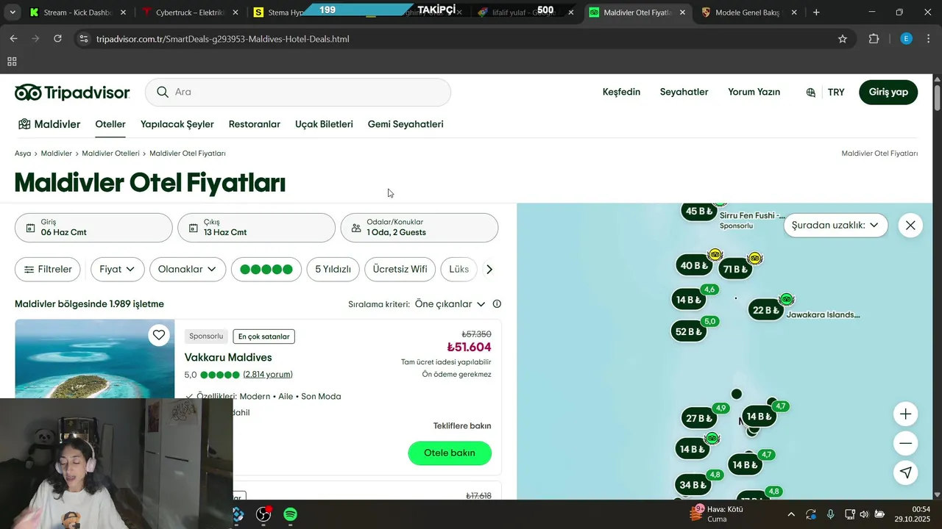The width and height of the screenshot is (942, 529).
Task: Show hidden system tray icons
Action: 791,514
